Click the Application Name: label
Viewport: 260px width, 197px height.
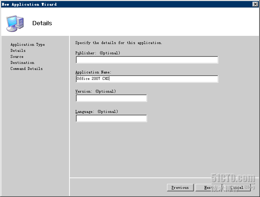tap(93, 72)
